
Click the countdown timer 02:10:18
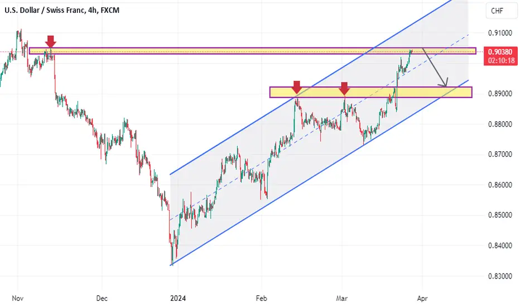(x=501, y=60)
